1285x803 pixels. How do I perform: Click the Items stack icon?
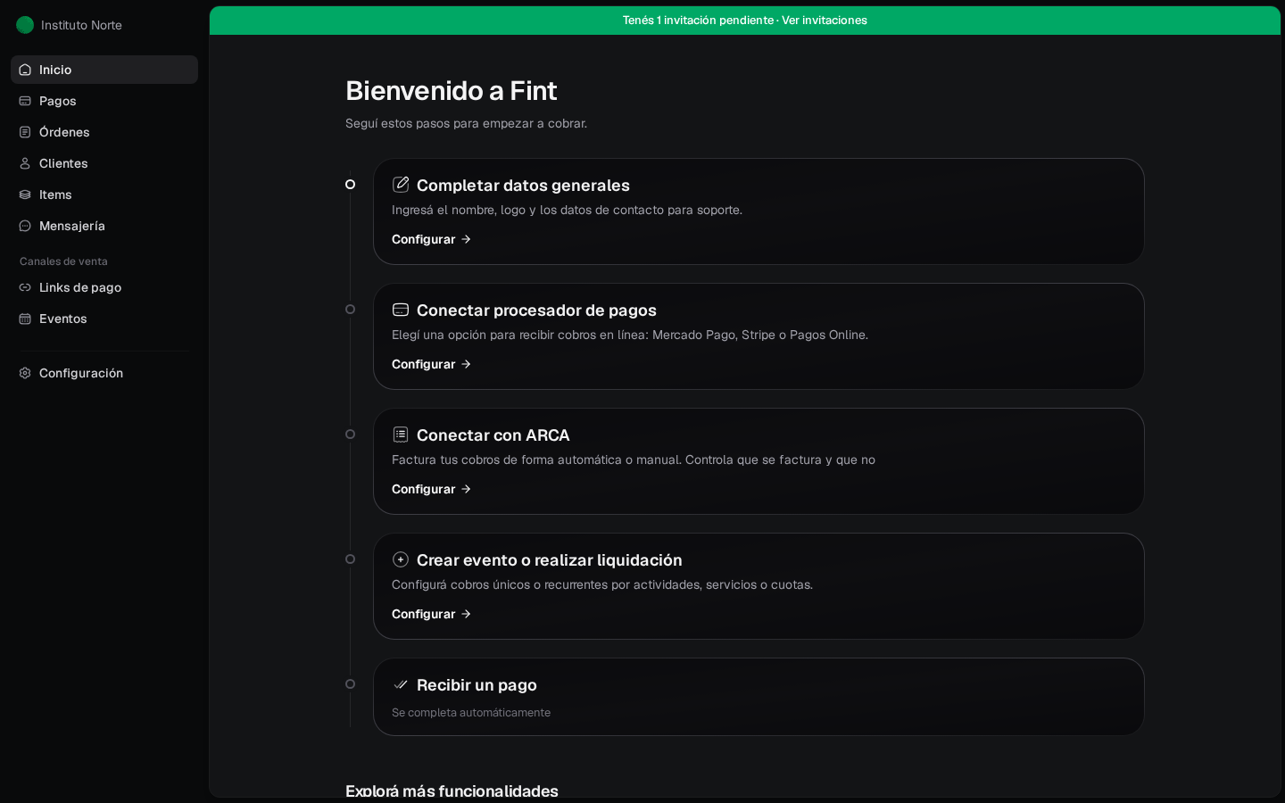(x=25, y=195)
